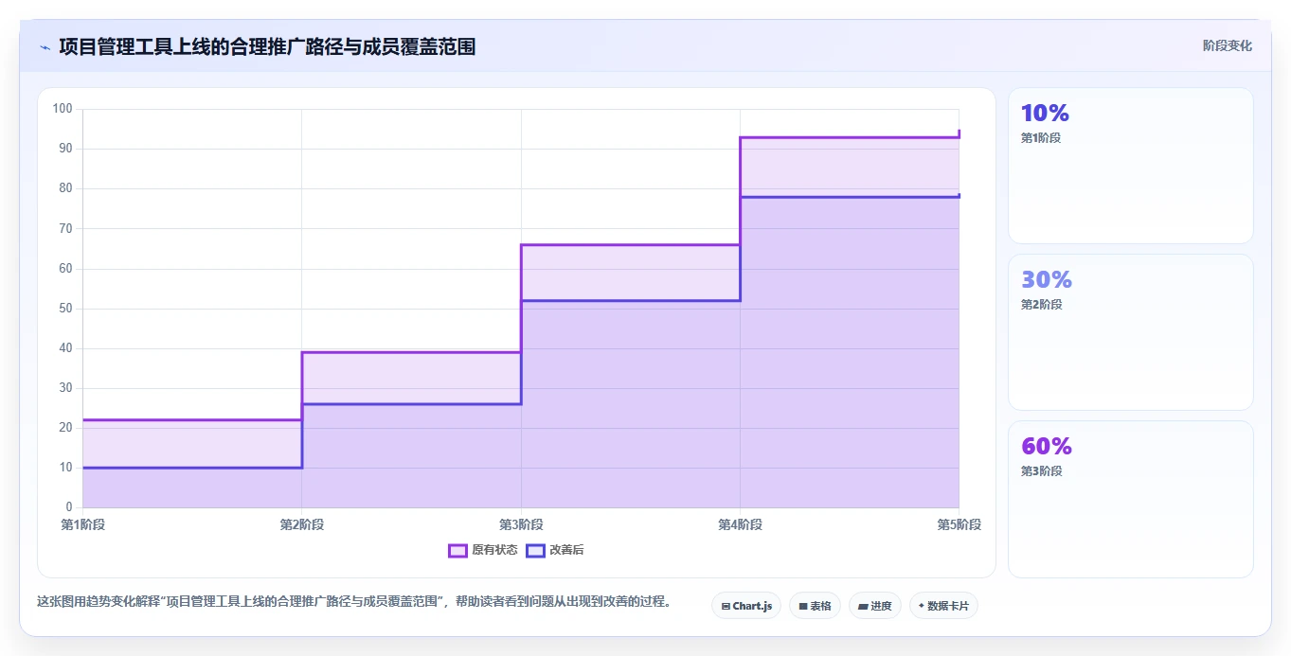Click the 第1阶段 x-axis label
The image size is (1291, 656).
(82, 524)
